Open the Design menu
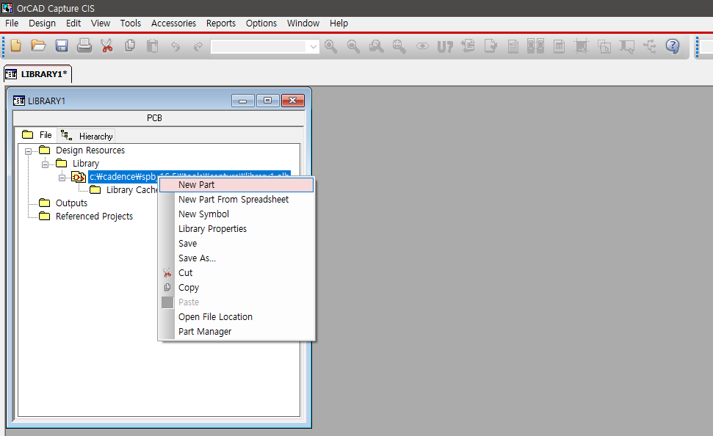Viewport: 713px width, 436px height. point(43,23)
